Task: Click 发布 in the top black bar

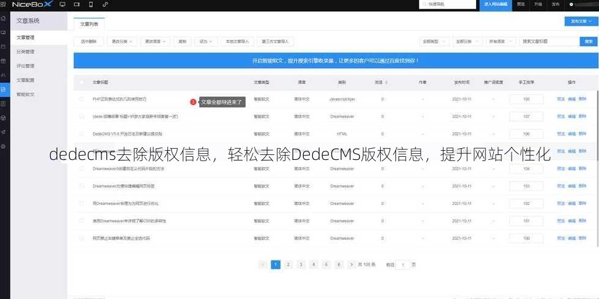Action: click(555, 5)
